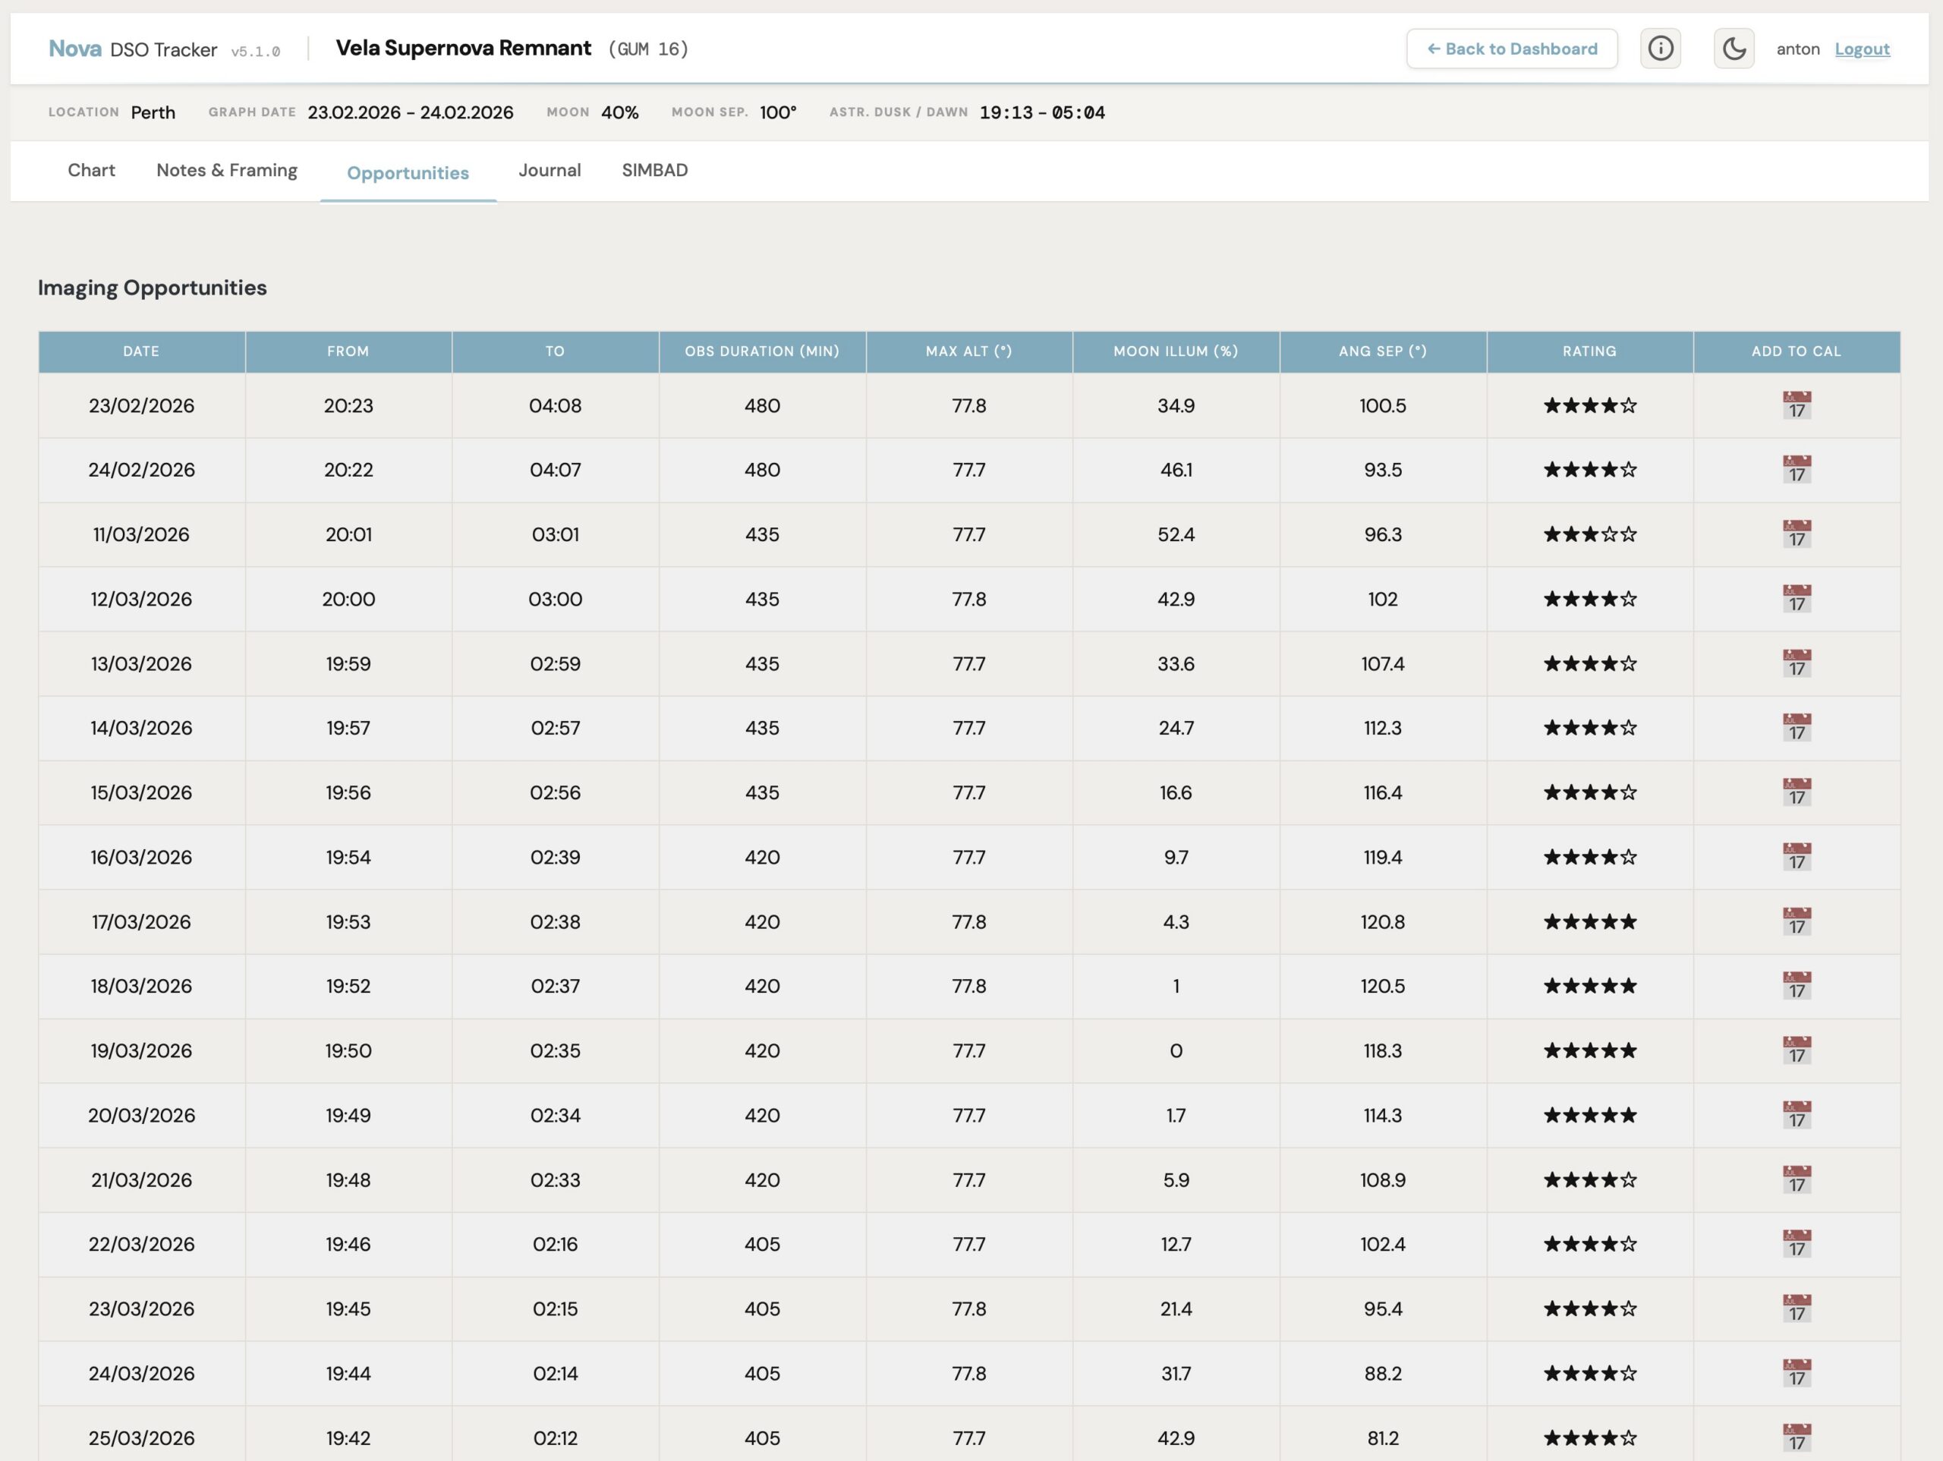
Task: Click calendar icon for 14/03/2026 row
Action: 1797,727
